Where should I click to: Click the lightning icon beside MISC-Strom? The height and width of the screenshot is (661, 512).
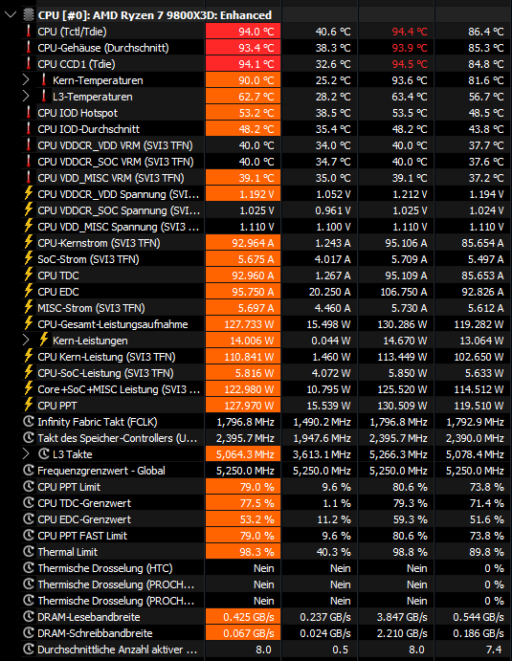coord(29,308)
